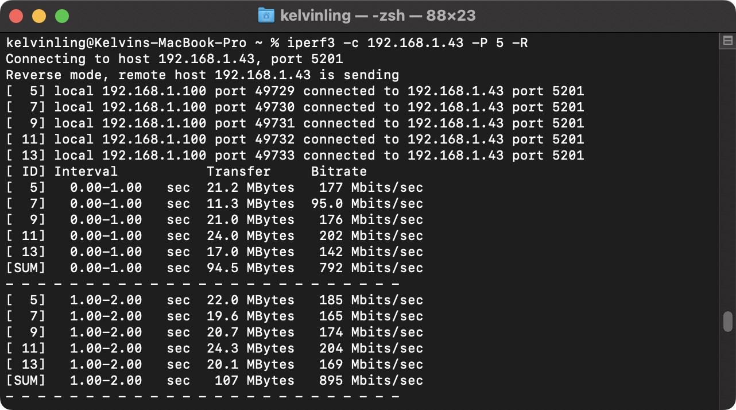This screenshot has width=736, height=410.
Task: Click the "Bitrate" column header
Action: tap(339, 172)
